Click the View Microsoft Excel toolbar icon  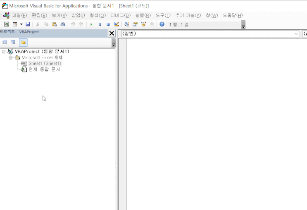[7, 24]
